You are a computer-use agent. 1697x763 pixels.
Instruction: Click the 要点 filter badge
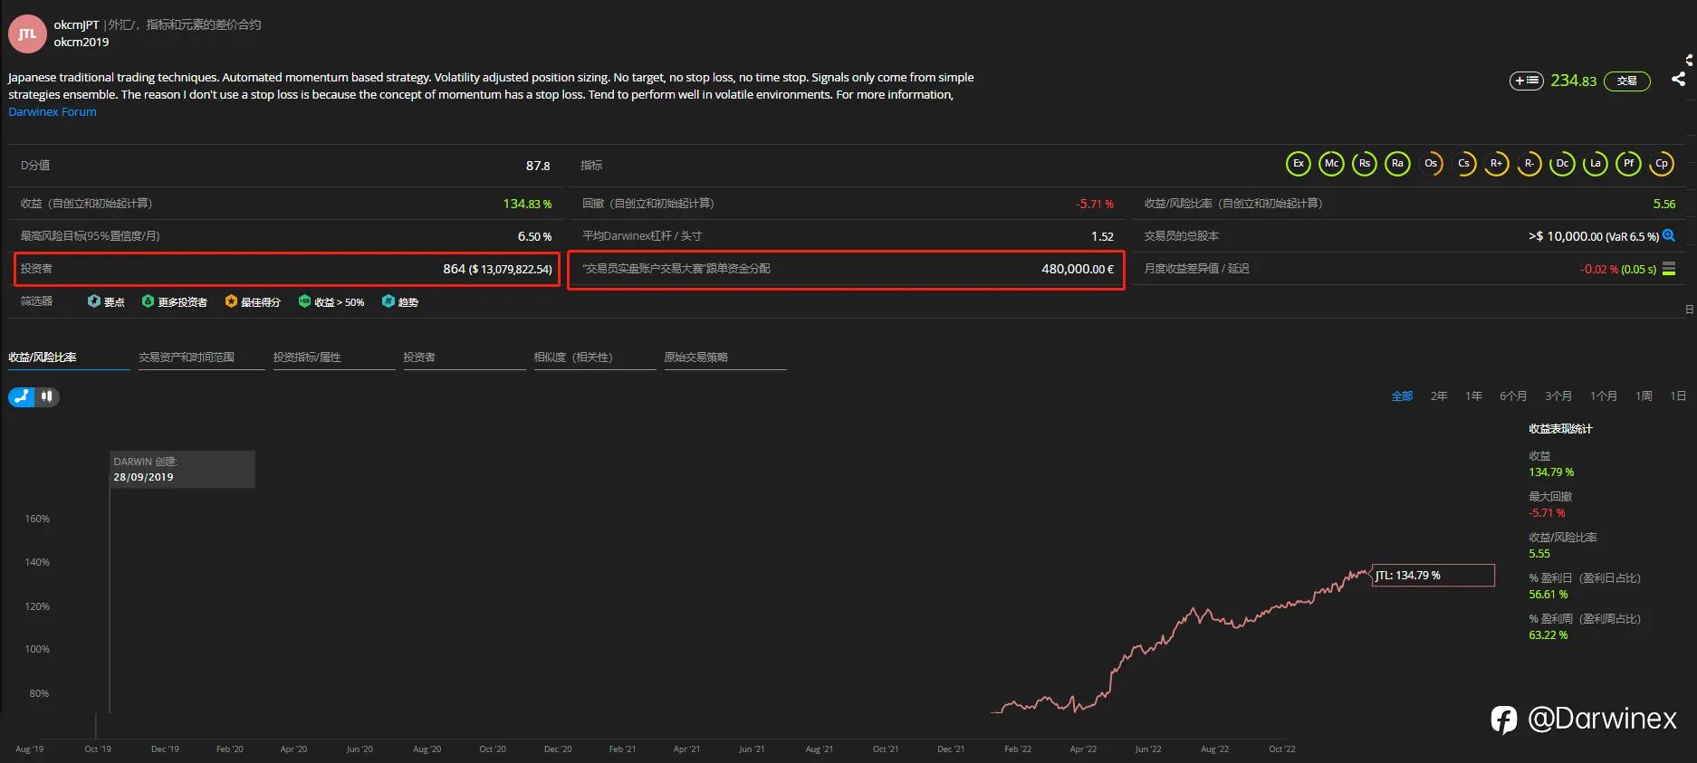pyautogui.click(x=106, y=301)
